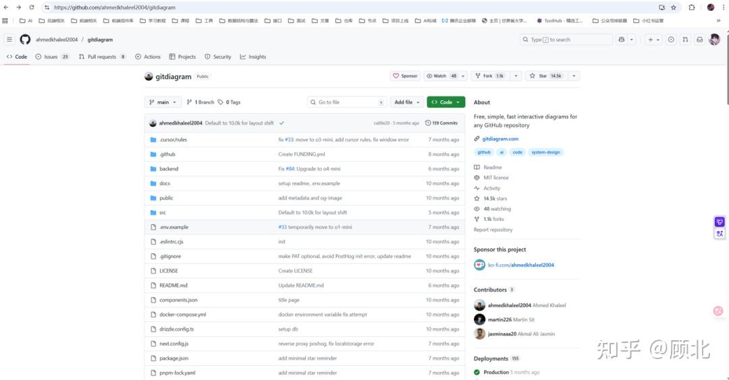This screenshot has height=380, width=729.
Task: Open the ToolHub bookmark in bookmarks bar
Action: coord(560,20)
